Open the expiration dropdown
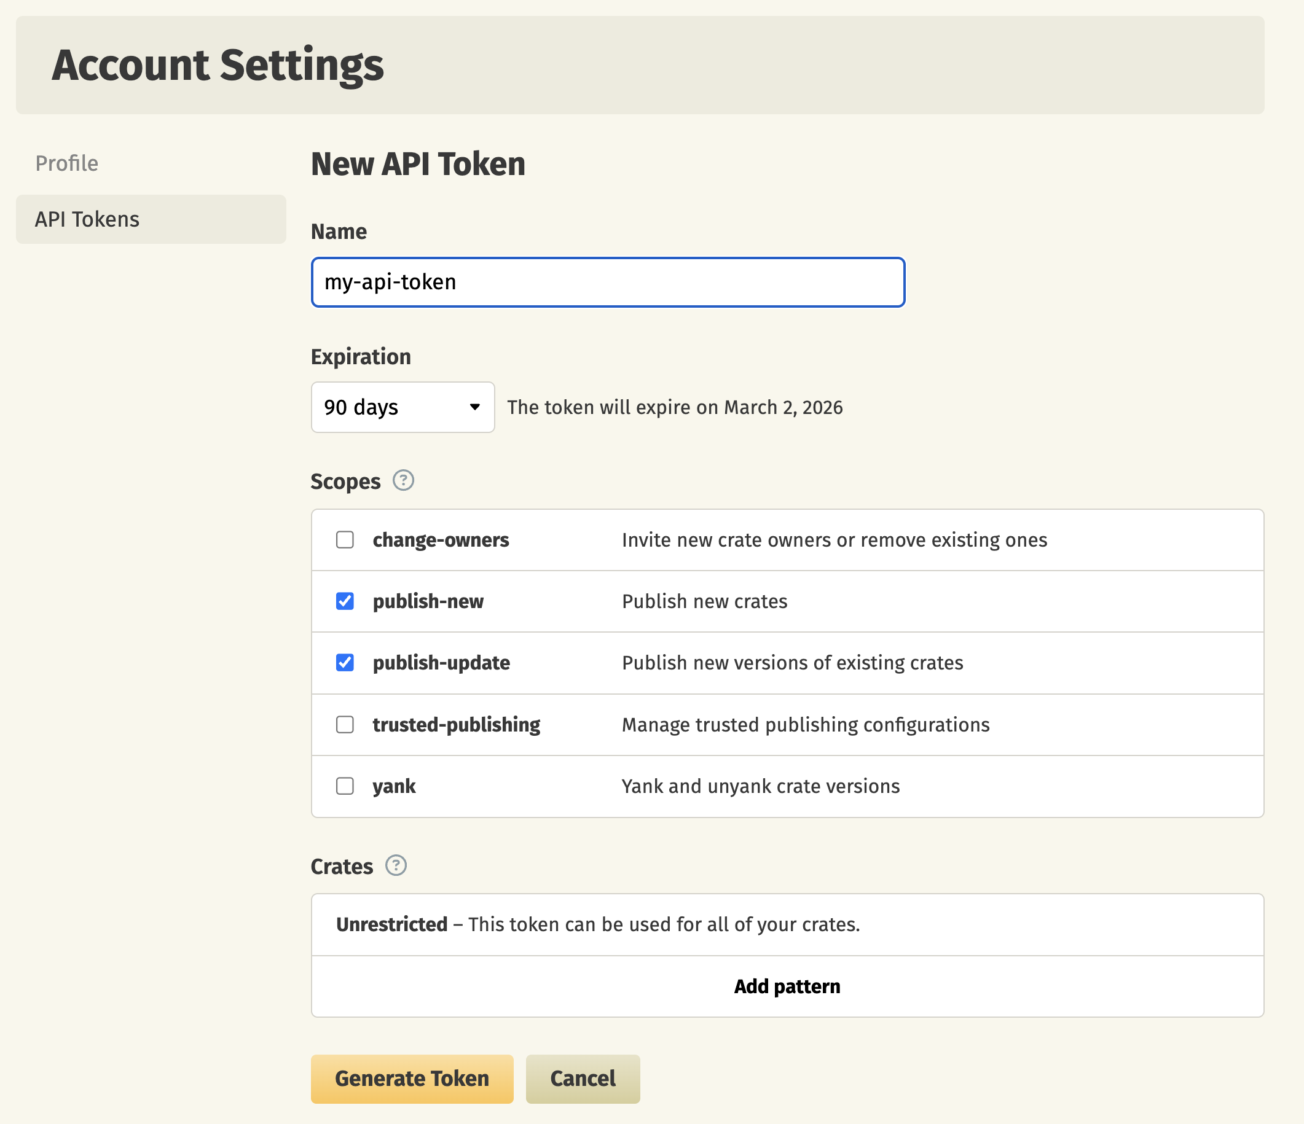1304x1124 pixels. 402,408
